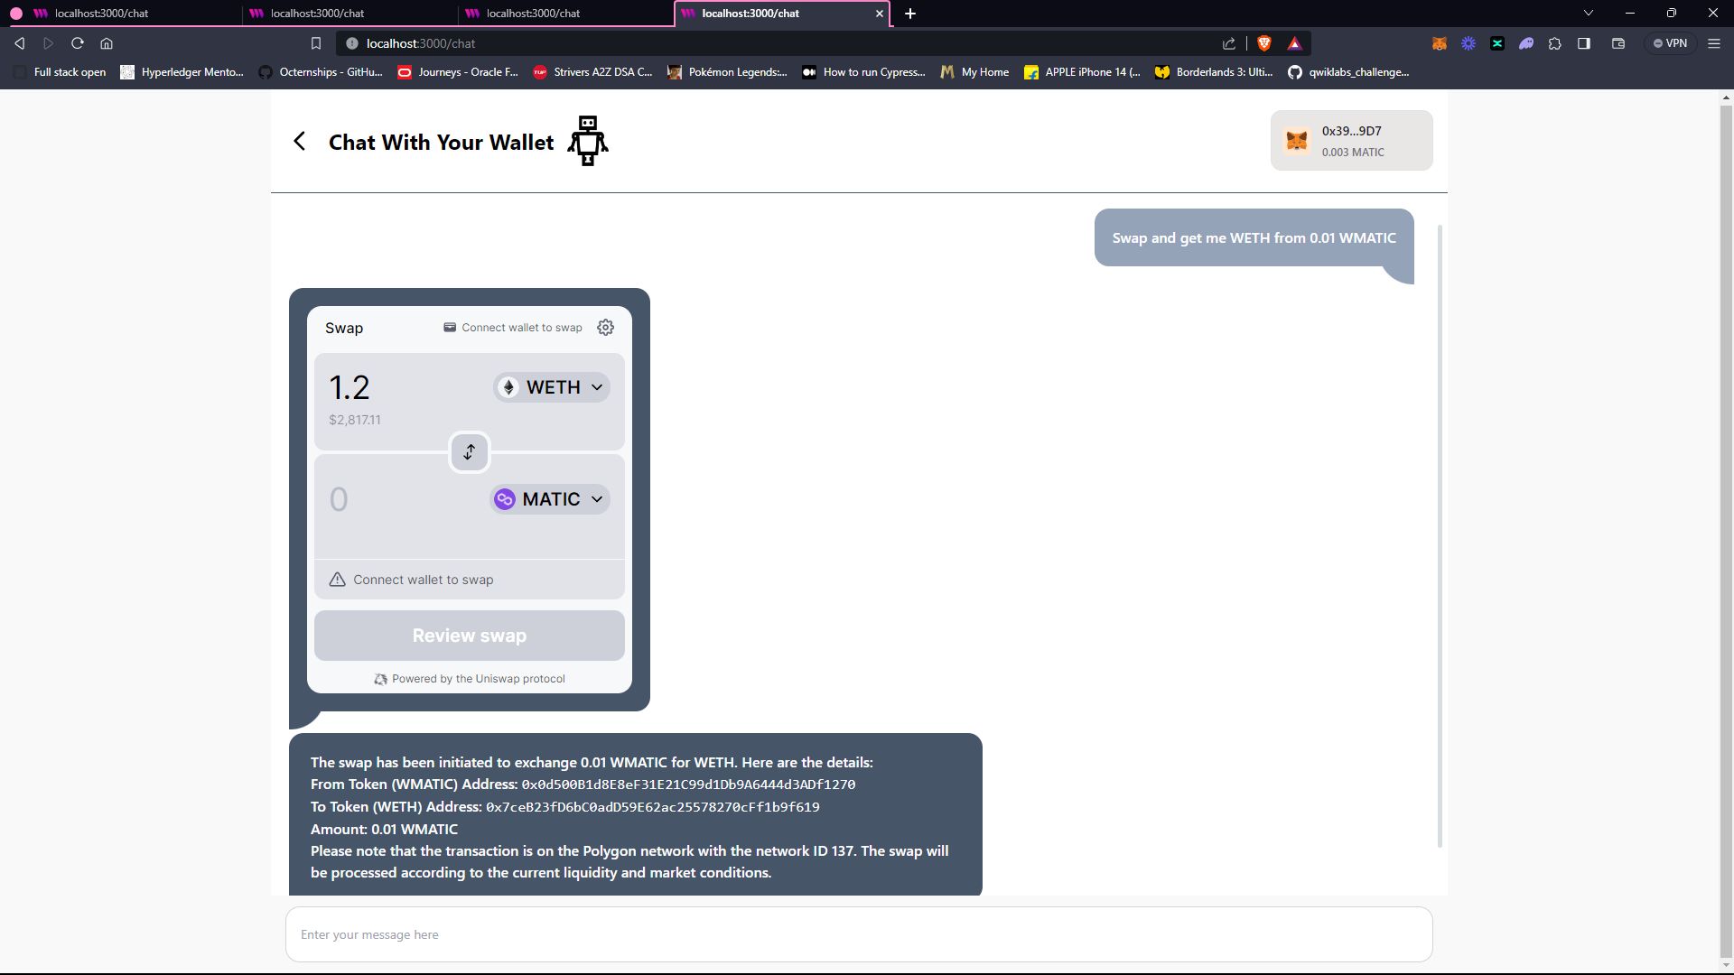Click the Brave Shields lion icon
Screen dimensions: 1734x975
click(1264, 43)
